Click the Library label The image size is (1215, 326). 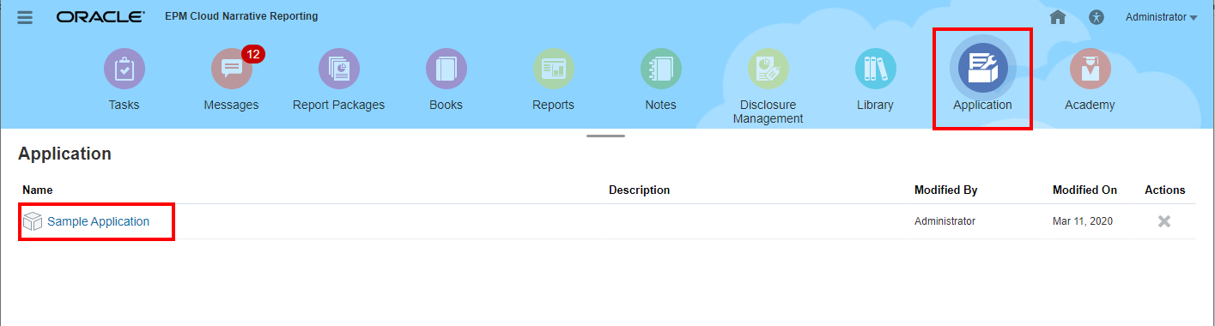875,105
